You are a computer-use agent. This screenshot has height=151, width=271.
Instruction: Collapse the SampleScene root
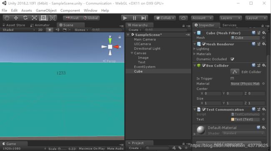(x=128, y=35)
